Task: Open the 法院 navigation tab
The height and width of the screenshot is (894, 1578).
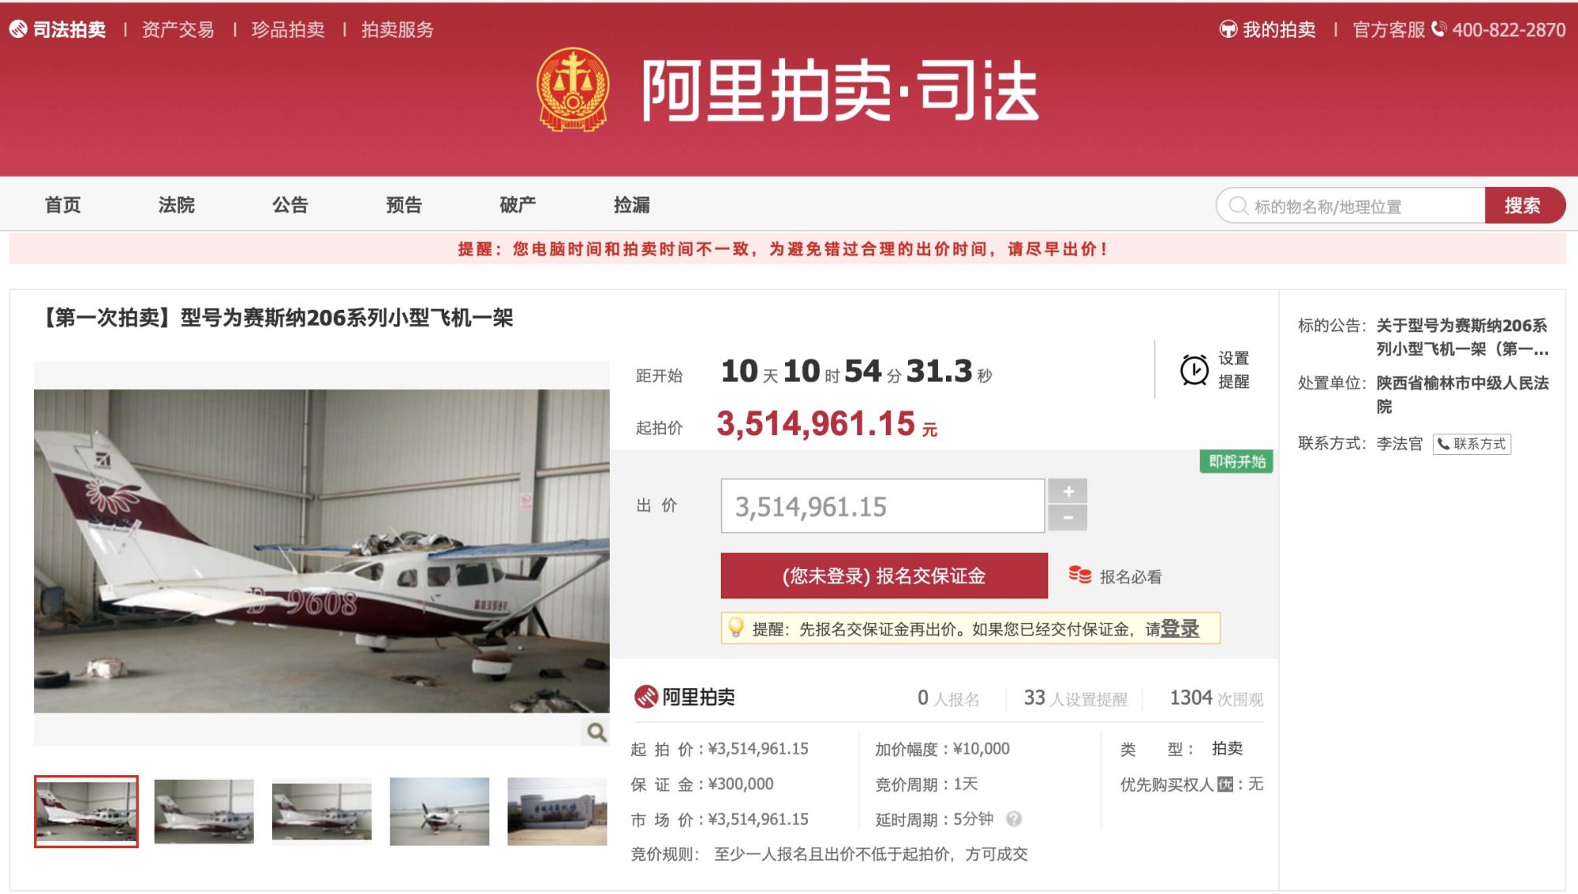Action: click(176, 205)
